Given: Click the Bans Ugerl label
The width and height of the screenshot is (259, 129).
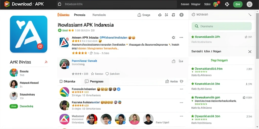Looking at the screenshot, I should [x=163, y=122].
